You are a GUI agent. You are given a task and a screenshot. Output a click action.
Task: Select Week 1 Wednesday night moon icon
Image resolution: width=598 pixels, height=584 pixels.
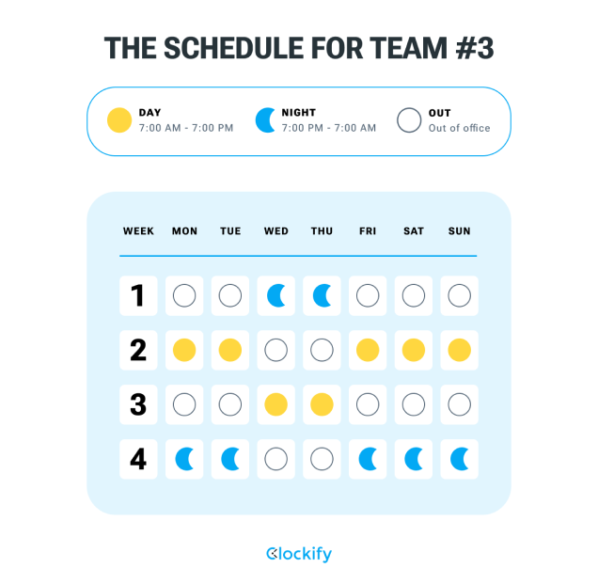(276, 295)
